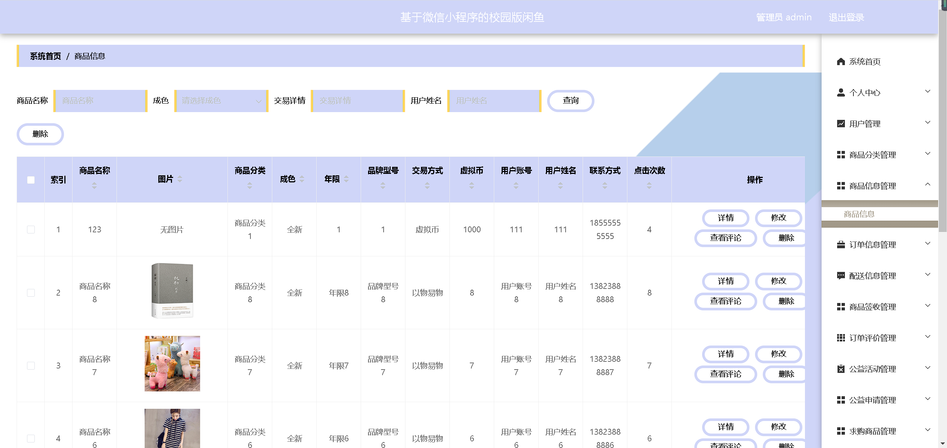
Task: Toggle the select-all checkbox in table header
Action: [x=31, y=180]
